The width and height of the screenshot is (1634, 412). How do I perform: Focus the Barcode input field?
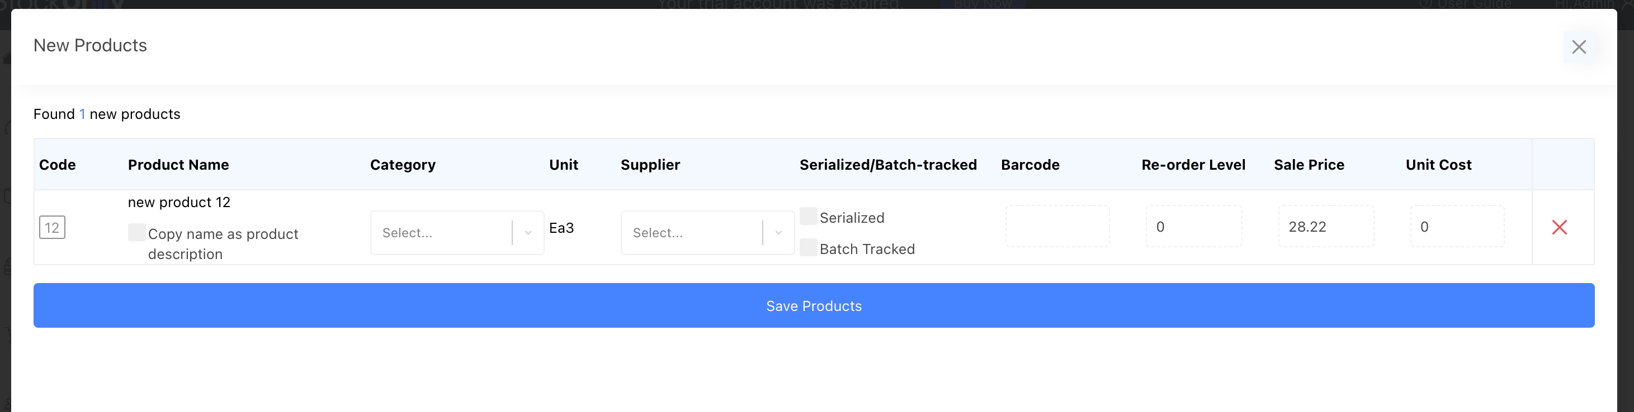click(x=1057, y=227)
